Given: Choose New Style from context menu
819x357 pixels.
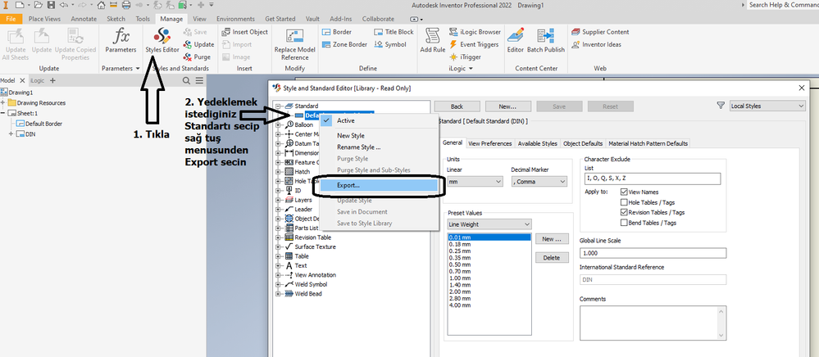Looking at the screenshot, I should click(351, 136).
